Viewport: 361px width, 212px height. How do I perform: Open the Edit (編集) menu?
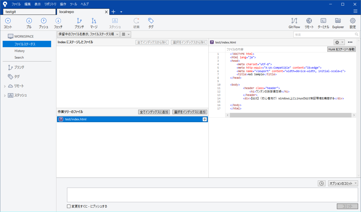[27, 4]
